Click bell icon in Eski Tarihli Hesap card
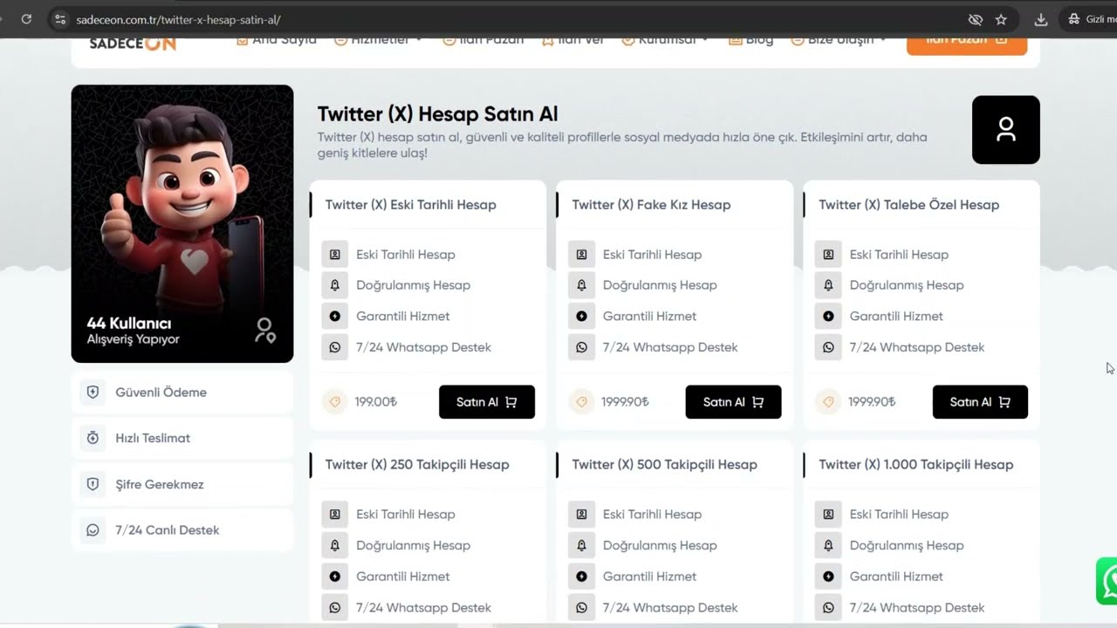Image resolution: width=1117 pixels, height=628 pixels. (335, 285)
